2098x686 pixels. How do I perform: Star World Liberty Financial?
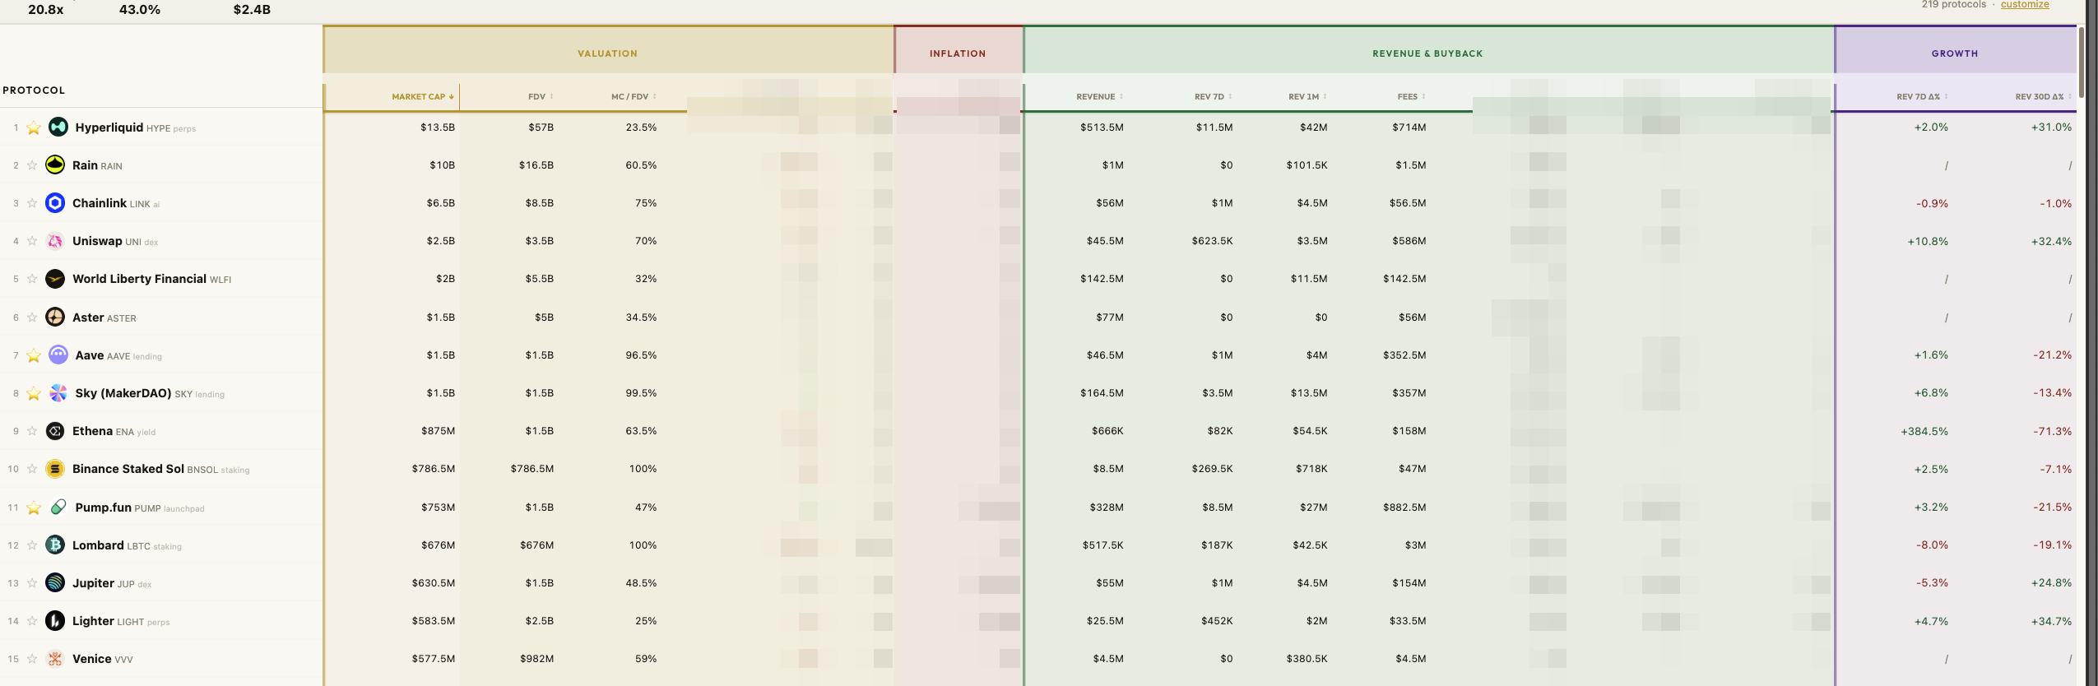(32, 279)
